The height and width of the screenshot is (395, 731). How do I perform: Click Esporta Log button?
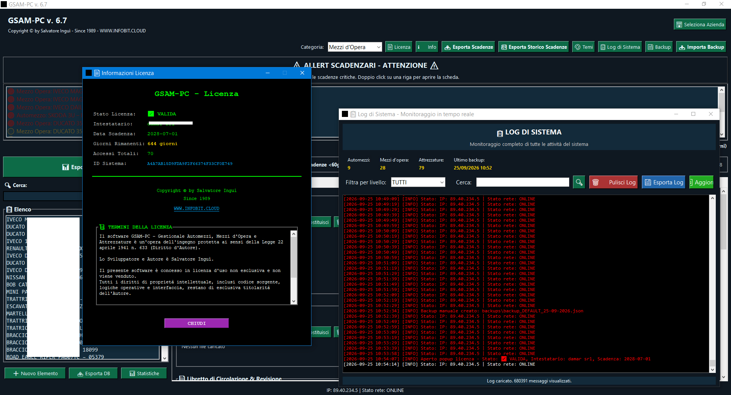point(664,182)
